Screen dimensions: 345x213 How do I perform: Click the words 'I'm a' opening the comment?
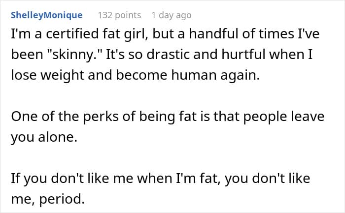(x=25, y=36)
